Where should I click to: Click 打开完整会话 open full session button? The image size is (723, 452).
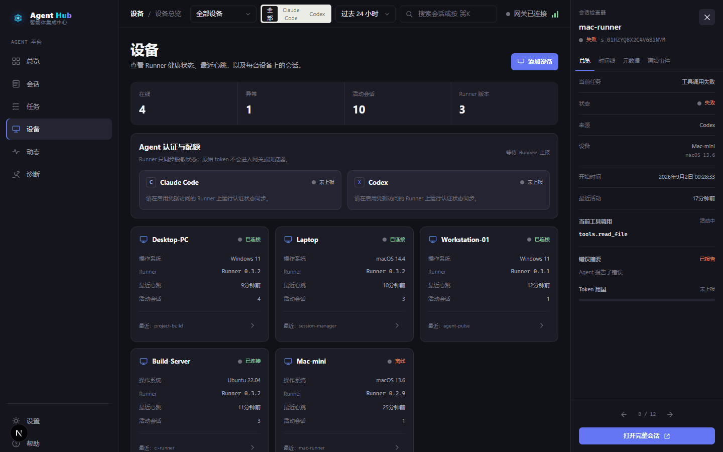[x=647, y=436]
